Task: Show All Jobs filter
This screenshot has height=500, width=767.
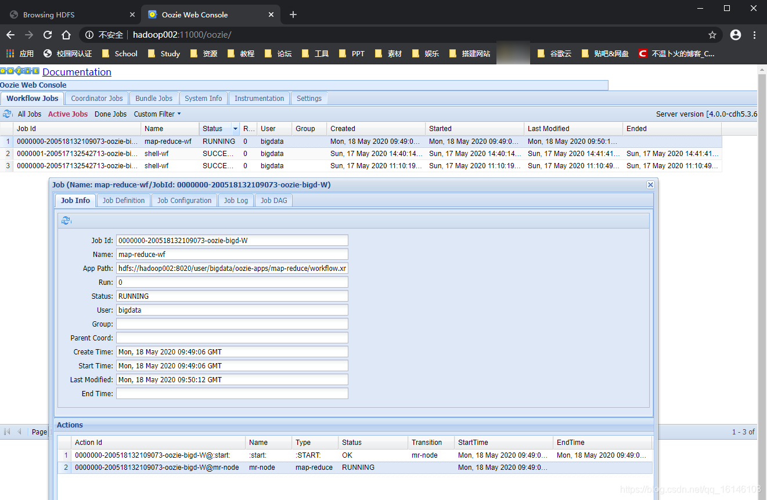Action: tap(30, 114)
